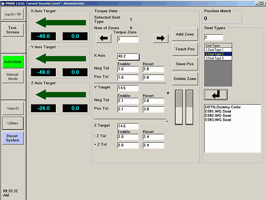Click Y Target Pos Tol Reset field

153,109
